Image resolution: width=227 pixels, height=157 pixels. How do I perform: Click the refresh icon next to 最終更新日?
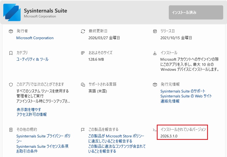pyautogui.click(x=83, y=31)
